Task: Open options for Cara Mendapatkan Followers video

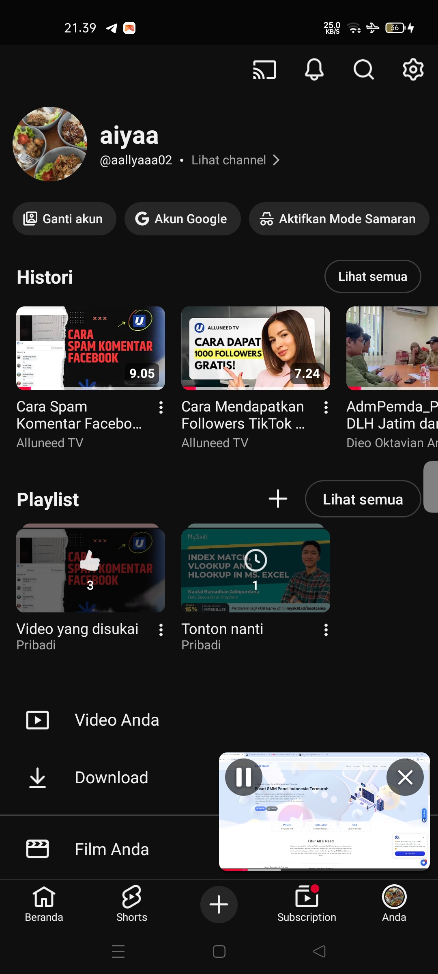Action: point(326,407)
